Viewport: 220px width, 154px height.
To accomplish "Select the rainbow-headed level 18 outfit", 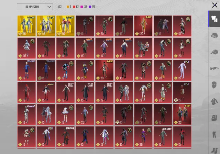I will click(85, 70).
